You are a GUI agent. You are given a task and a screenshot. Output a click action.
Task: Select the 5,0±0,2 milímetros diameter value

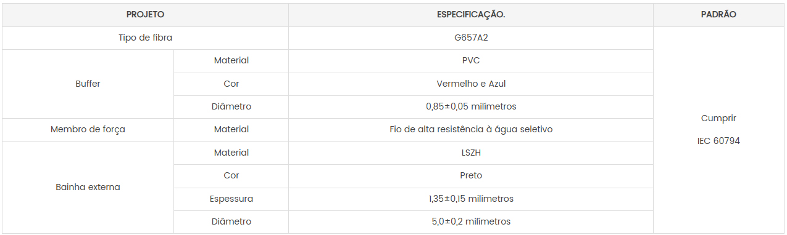471,222
